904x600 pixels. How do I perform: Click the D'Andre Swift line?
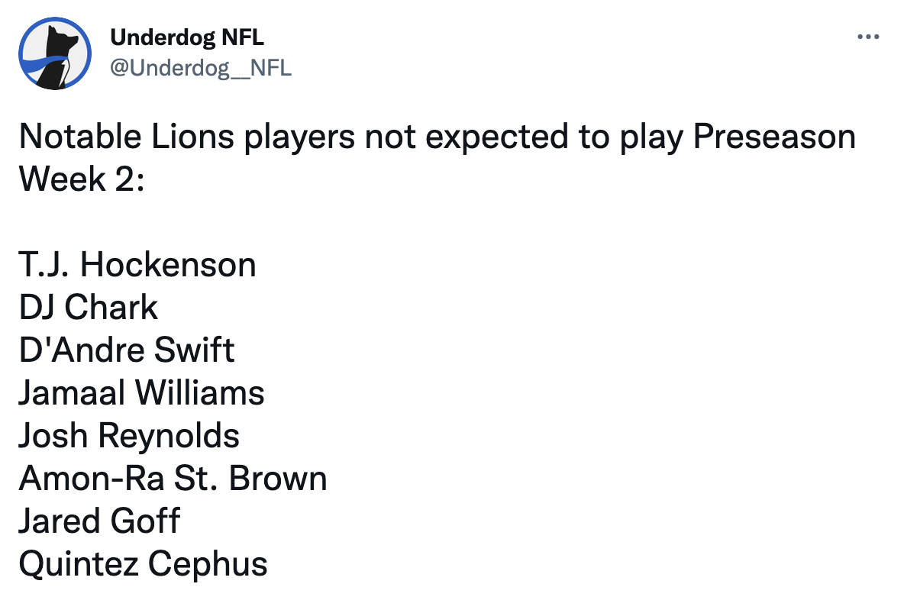[127, 350]
